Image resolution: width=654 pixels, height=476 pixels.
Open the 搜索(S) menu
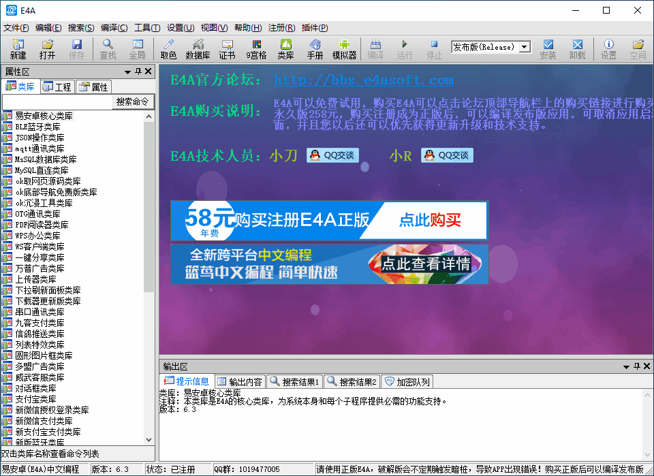pyautogui.click(x=81, y=28)
